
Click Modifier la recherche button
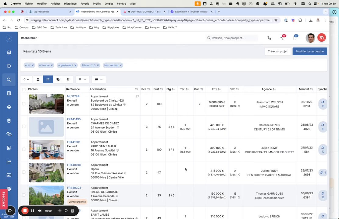pos(310,51)
